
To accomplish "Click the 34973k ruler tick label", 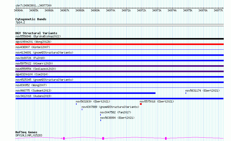I will tap(157, 10).
